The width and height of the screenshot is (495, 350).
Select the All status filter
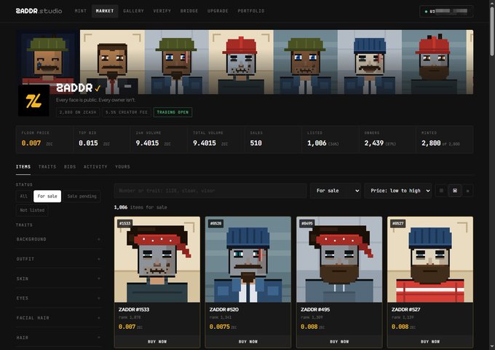click(24, 196)
